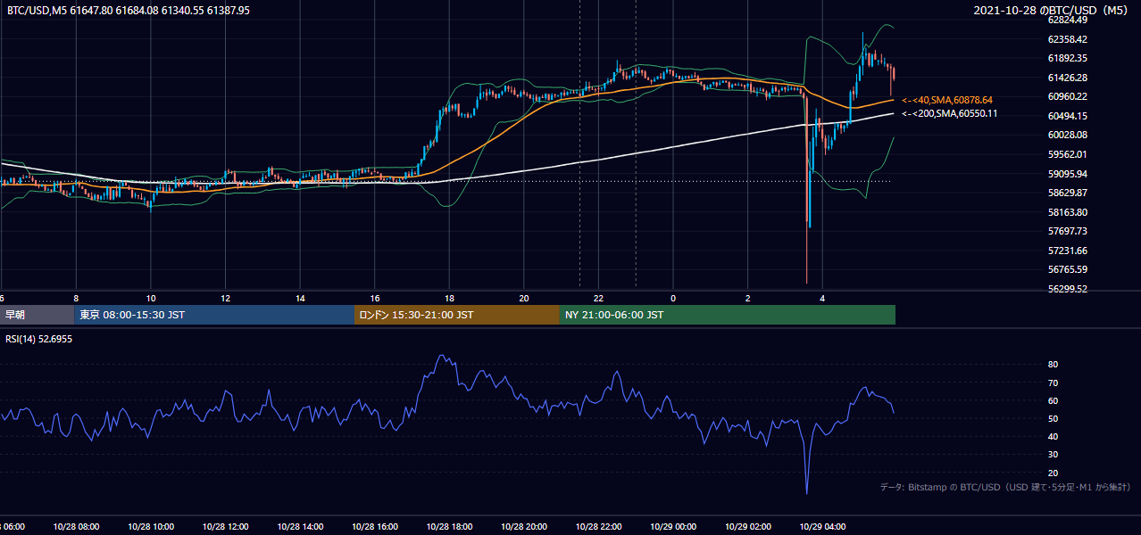Click the RSI scale value 30
This screenshot has height=535, width=1141.
click(1053, 455)
